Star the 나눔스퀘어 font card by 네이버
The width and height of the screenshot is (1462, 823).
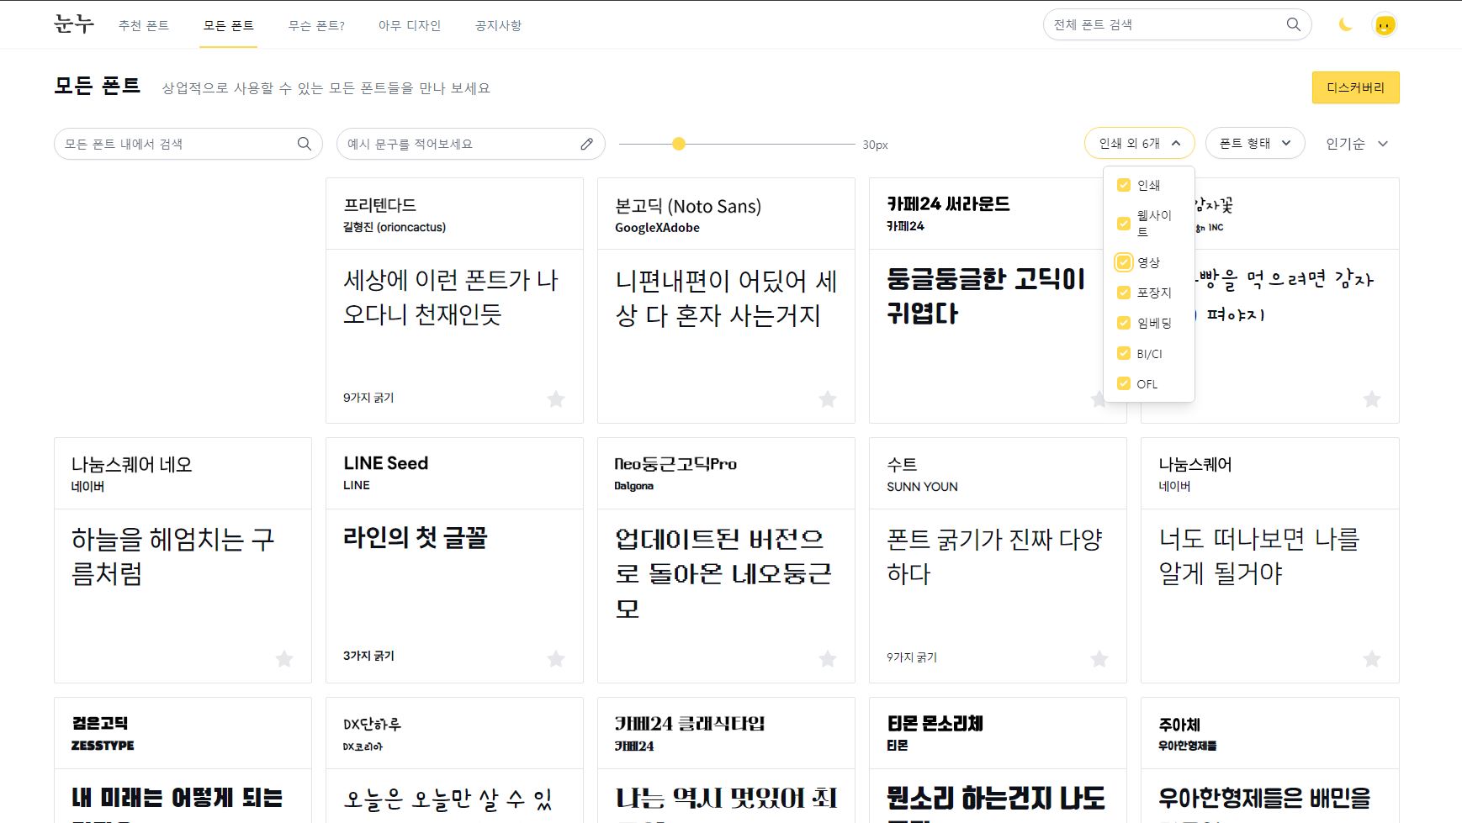[1372, 658]
